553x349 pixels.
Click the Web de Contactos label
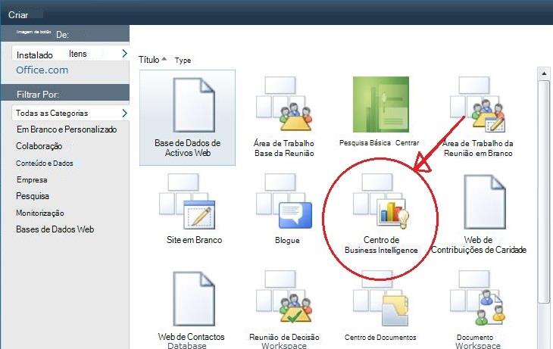pos(191,337)
